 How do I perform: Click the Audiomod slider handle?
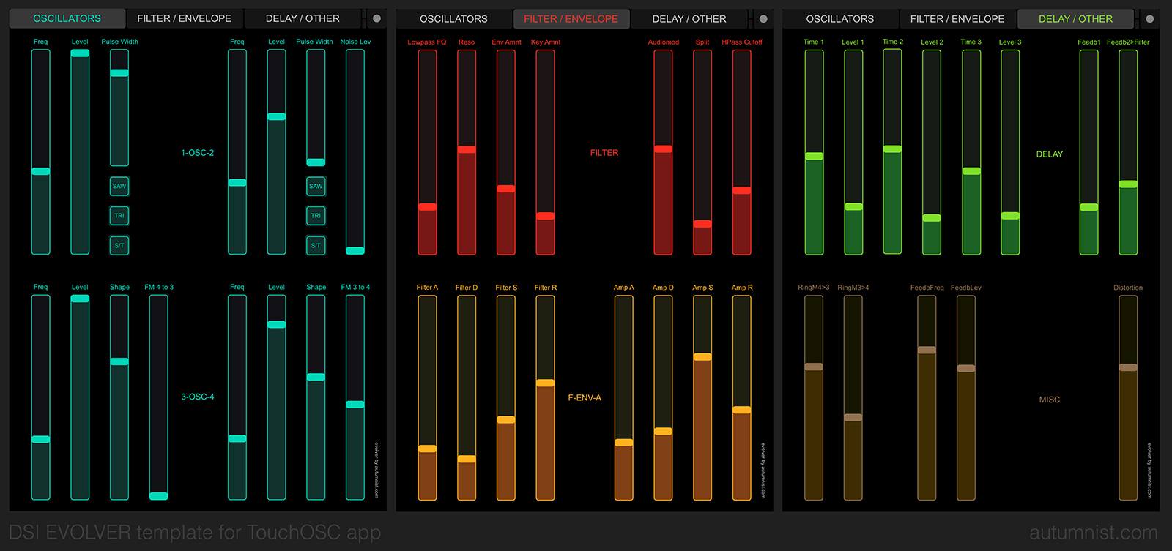(x=663, y=149)
